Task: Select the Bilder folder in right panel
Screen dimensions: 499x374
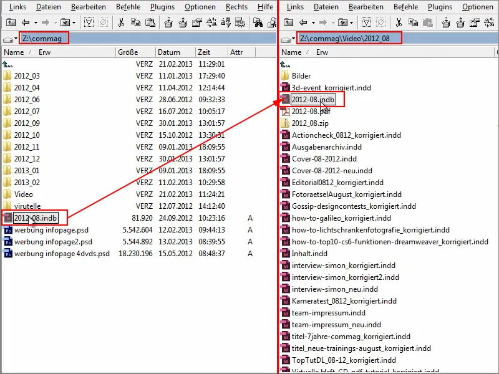Action: (301, 76)
